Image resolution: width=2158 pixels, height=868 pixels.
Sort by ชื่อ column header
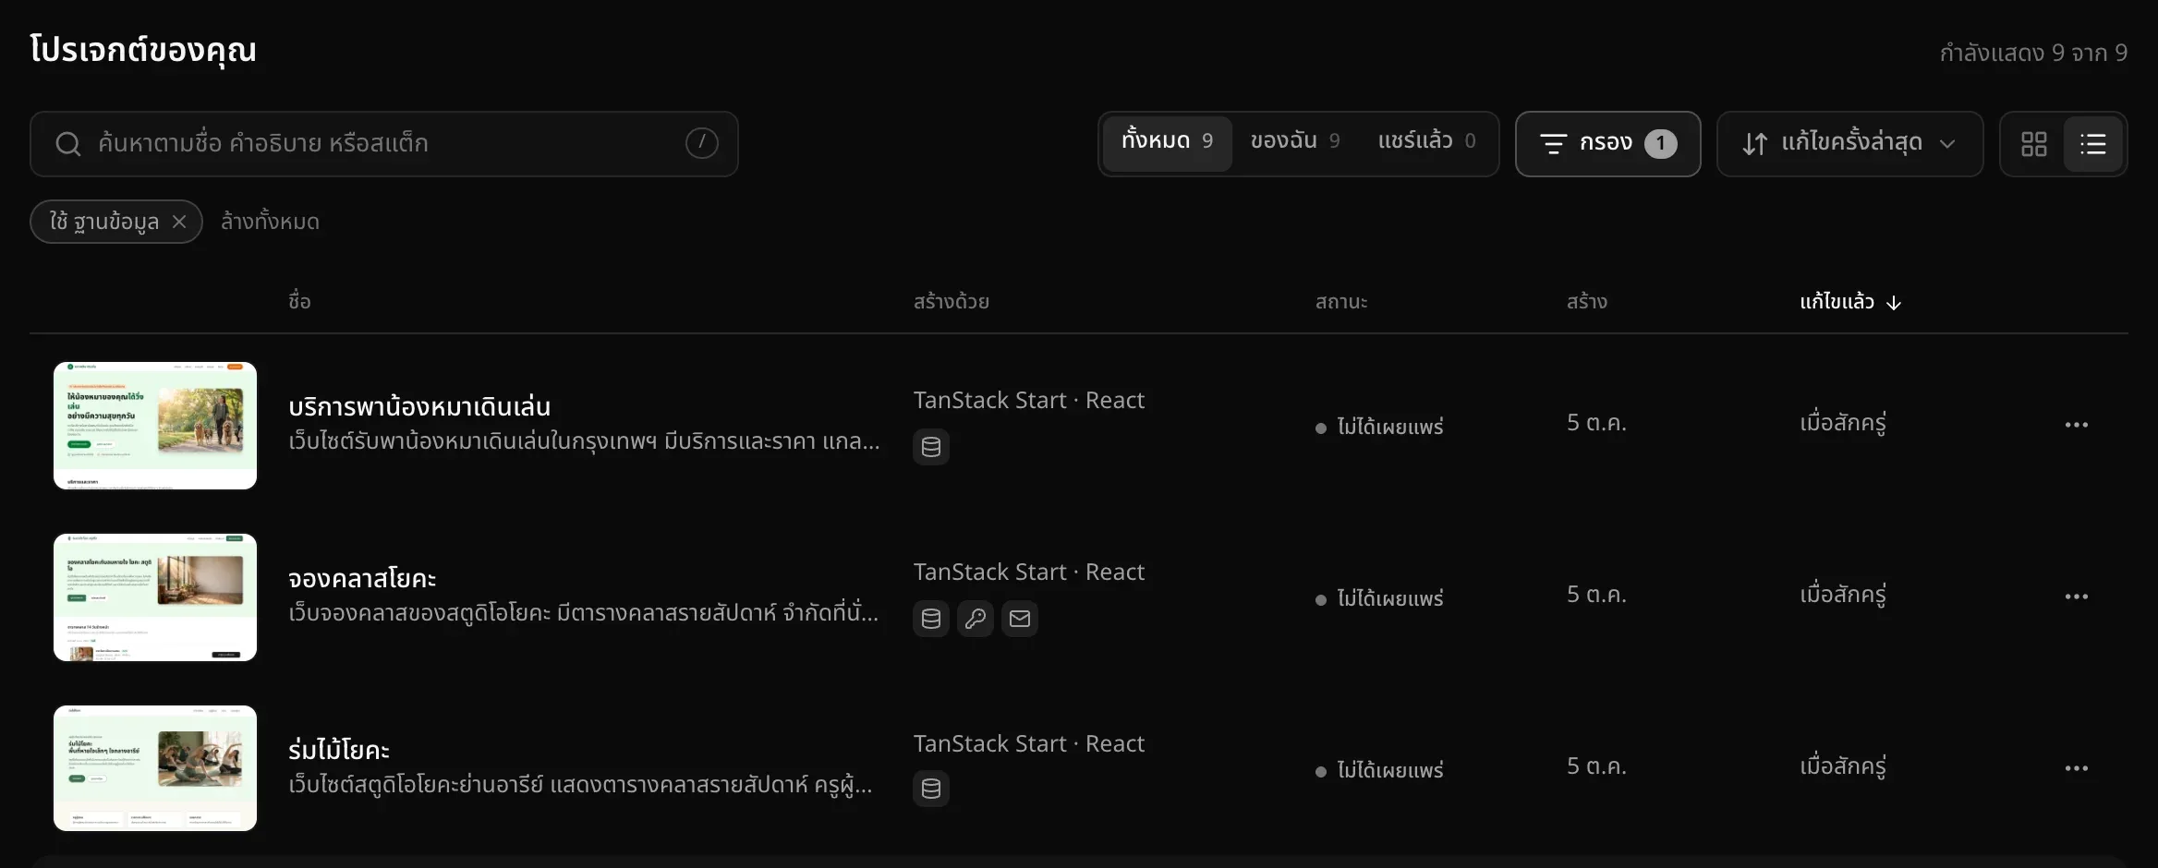click(x=299, y=301)
